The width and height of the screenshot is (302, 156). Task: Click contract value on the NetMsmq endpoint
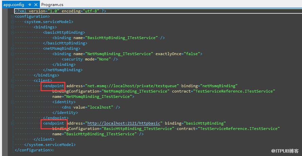(234, 91)
